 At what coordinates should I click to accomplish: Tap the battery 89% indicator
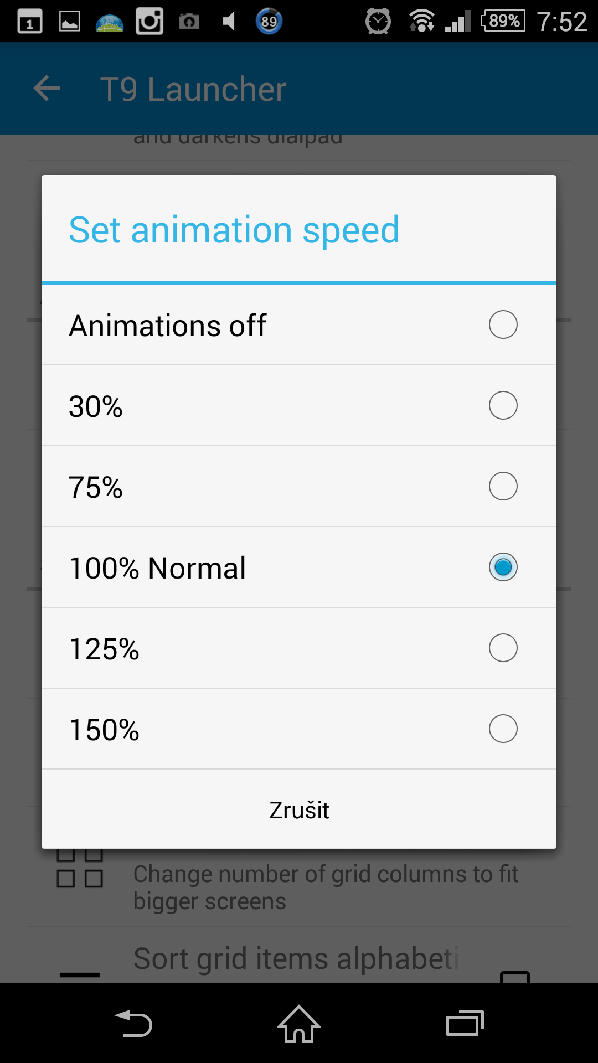[503, 22]
